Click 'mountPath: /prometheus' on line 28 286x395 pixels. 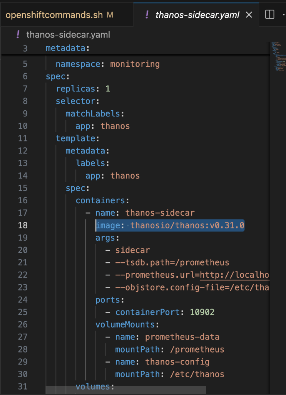tap(170, 349)
